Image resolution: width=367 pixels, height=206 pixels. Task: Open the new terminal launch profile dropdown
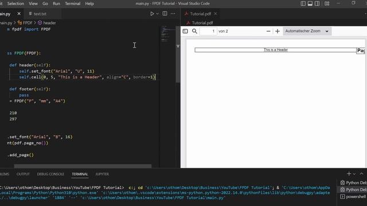[x=354, y=174]
